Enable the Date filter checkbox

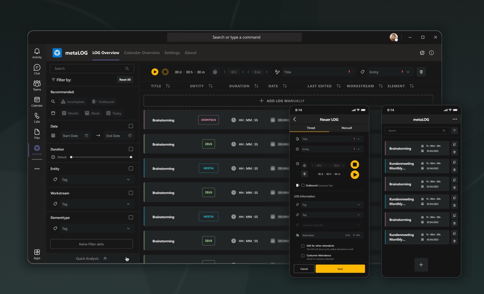[x=131, y=126]
